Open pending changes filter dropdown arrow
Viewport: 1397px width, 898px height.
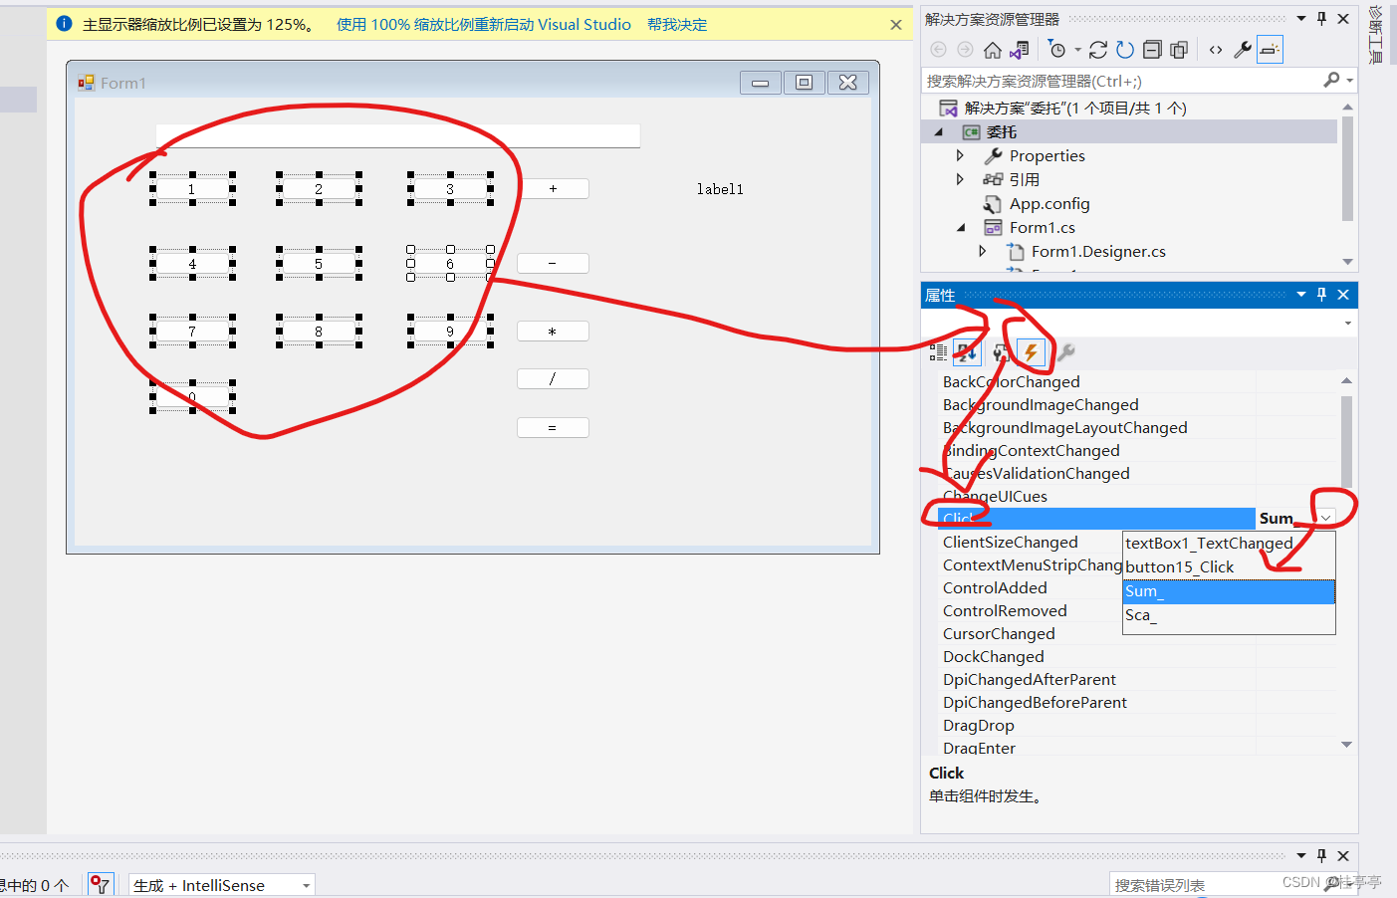(x=1077, y=50)
